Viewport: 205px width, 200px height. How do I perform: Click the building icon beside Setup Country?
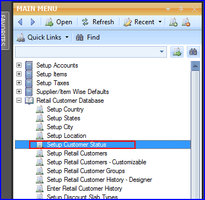tap(40, 109)
